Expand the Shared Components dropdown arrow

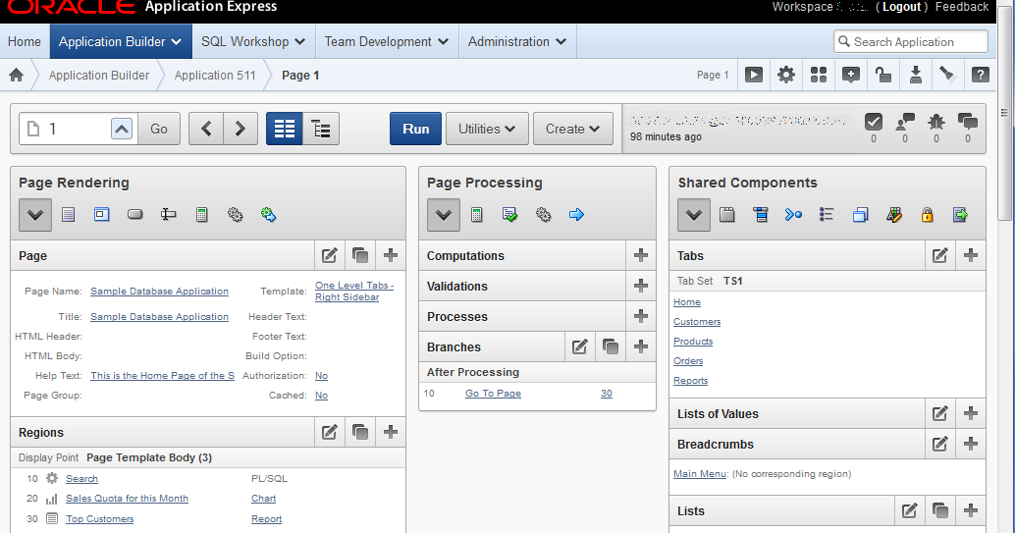[694, 215]
